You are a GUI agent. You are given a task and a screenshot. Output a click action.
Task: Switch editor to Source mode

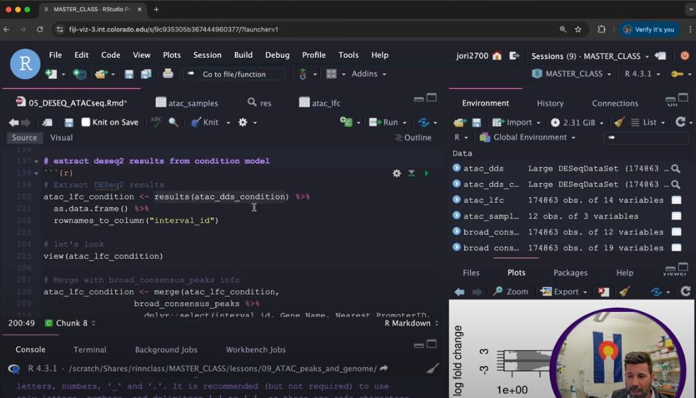click(24, 138)
